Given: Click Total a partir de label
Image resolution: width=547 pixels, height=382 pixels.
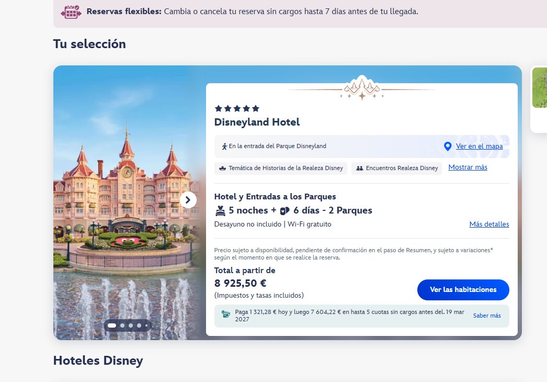Looking at the screenshot, I should click(x=245, y=271).
